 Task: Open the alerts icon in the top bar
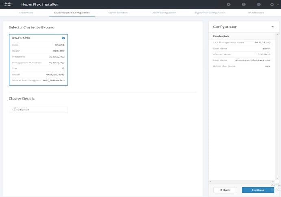click(229, 4)
